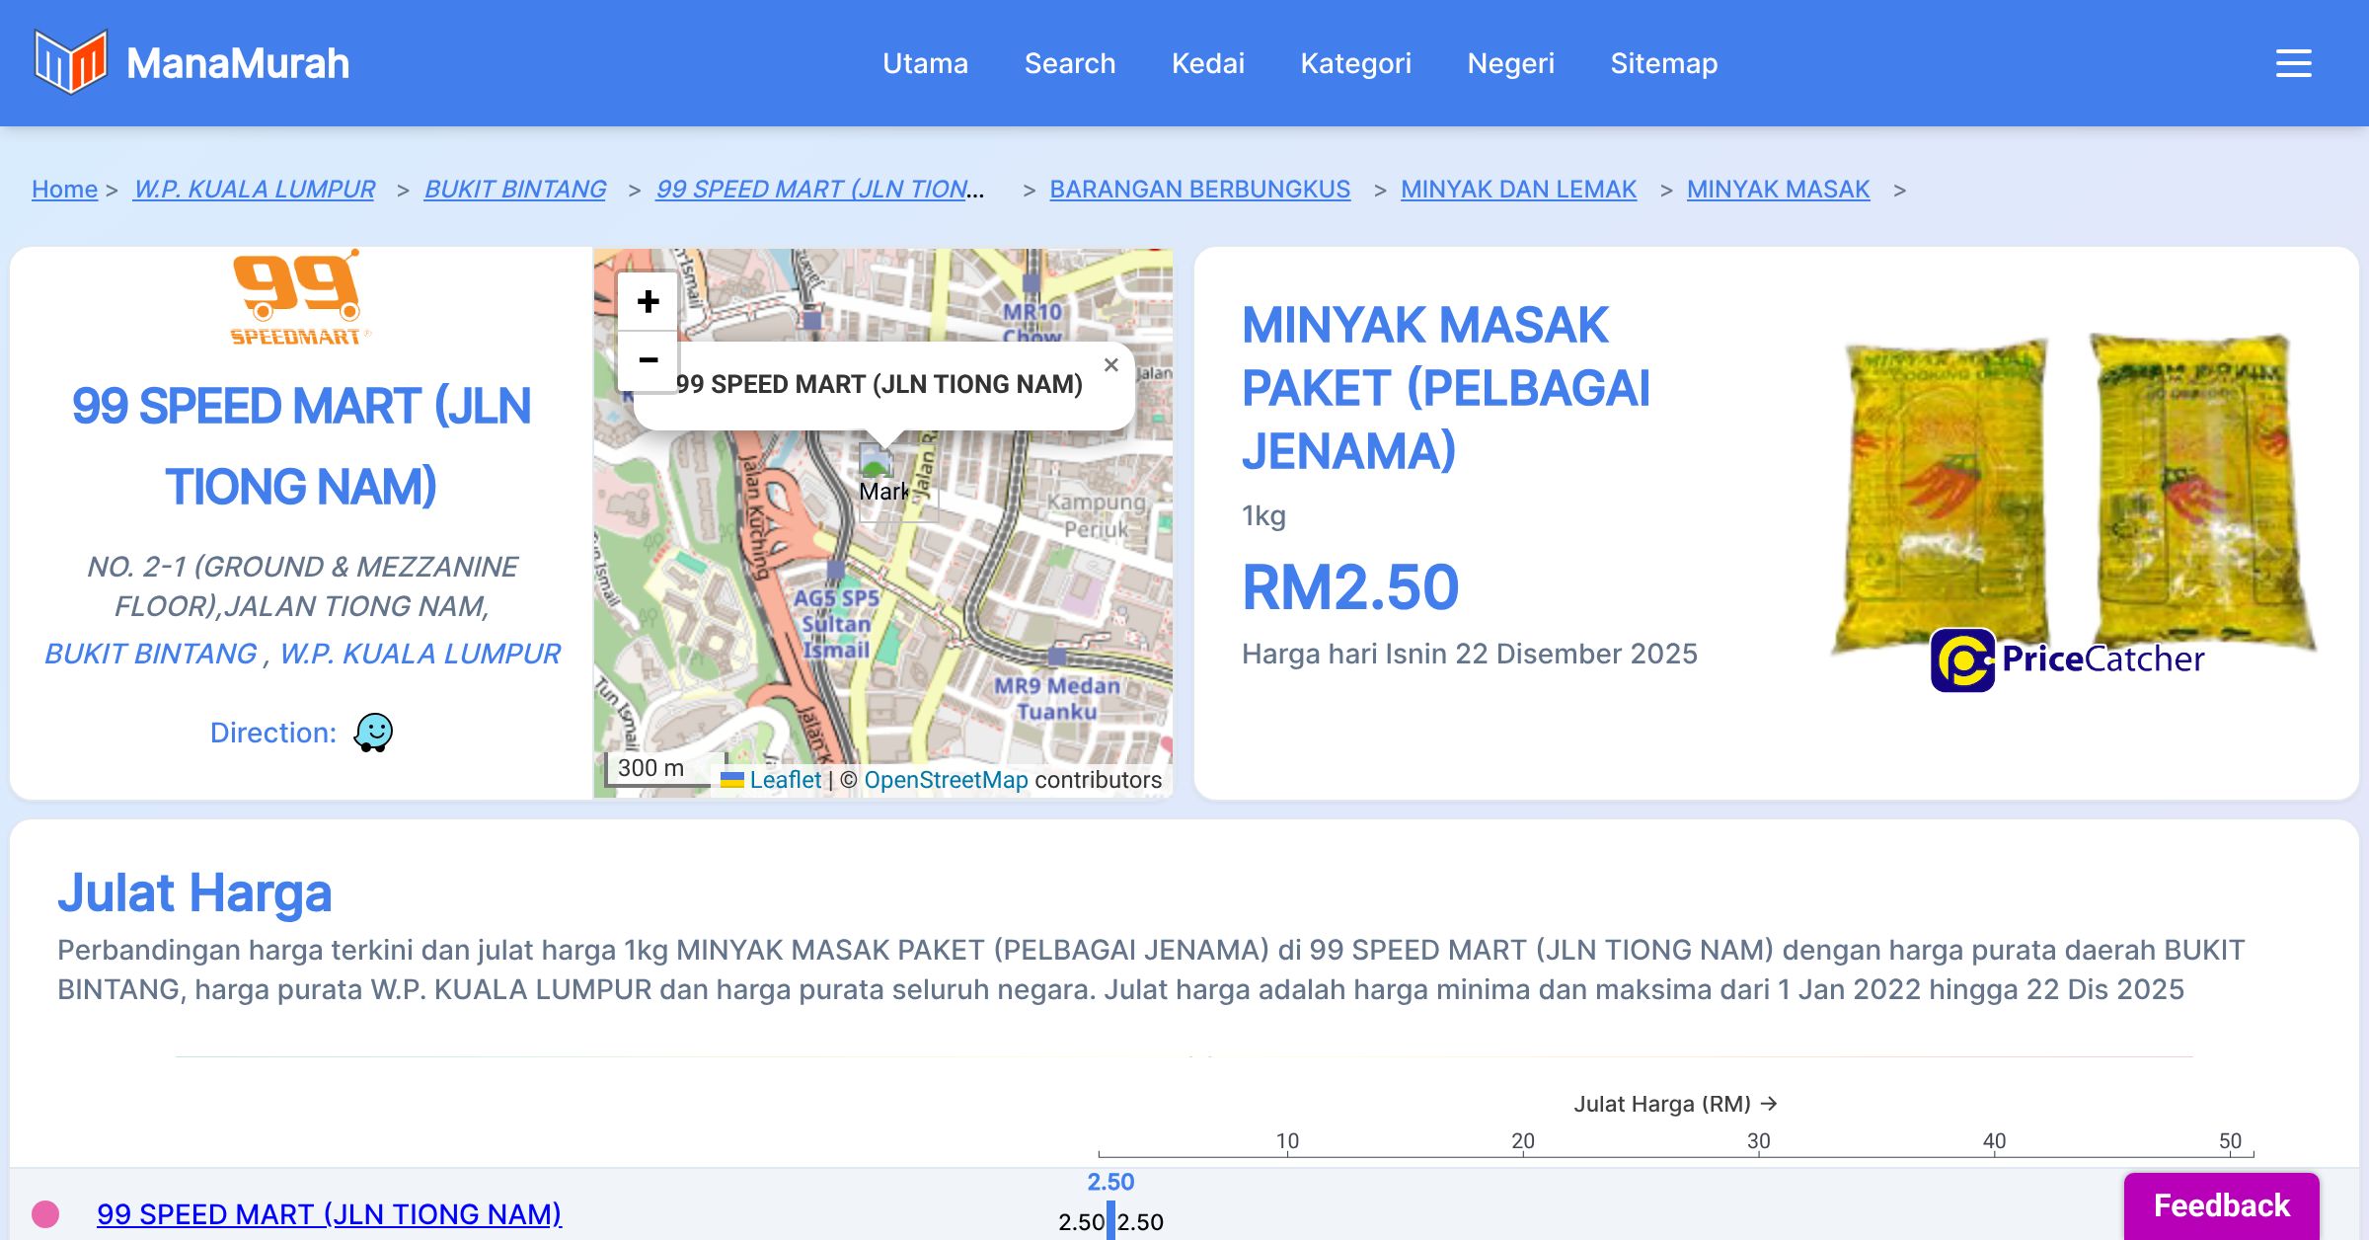Open the OpenStreetMap attribution link

click(946, 780)
